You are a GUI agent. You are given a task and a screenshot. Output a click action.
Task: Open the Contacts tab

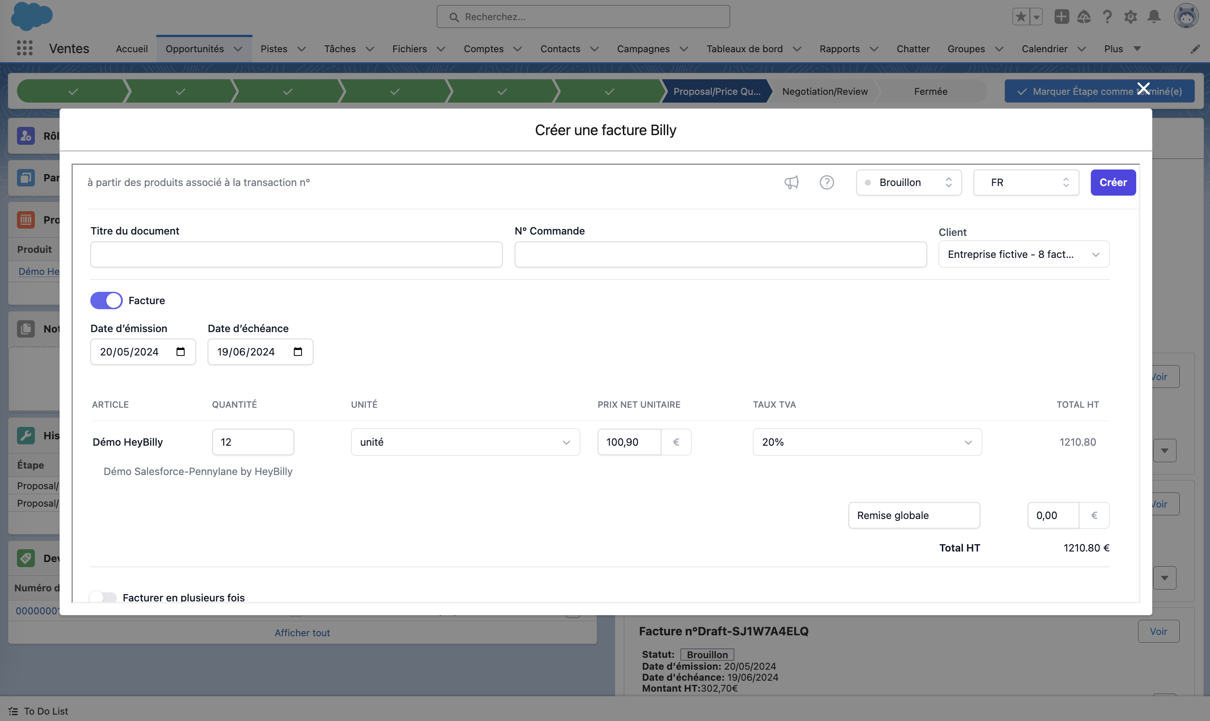(560, 49)
